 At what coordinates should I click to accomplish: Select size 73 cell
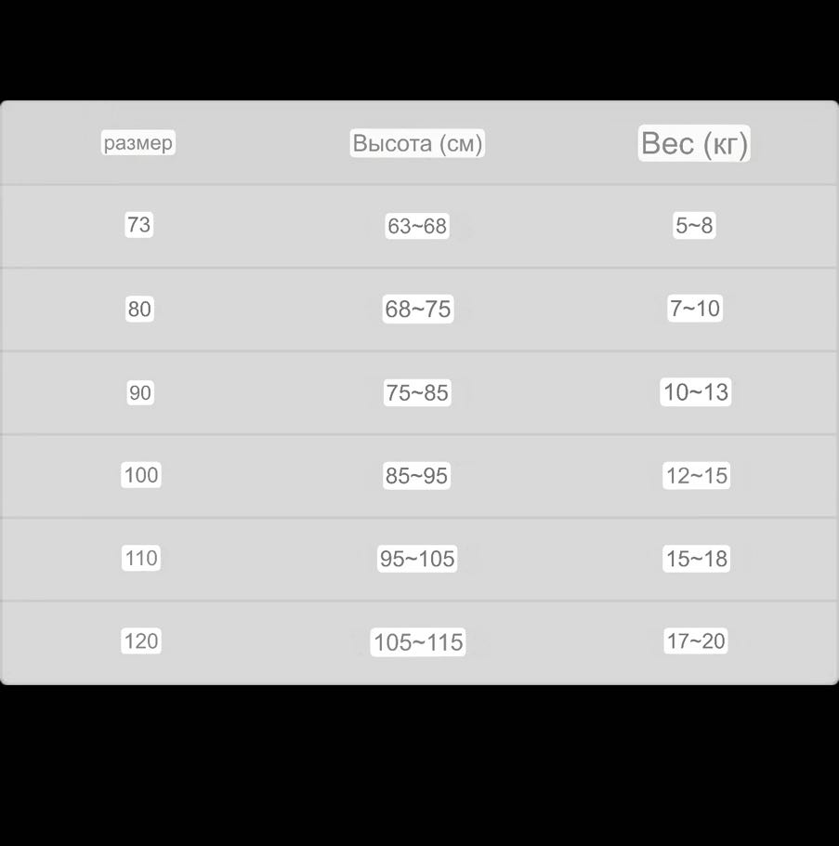click(x=138, y=224)
